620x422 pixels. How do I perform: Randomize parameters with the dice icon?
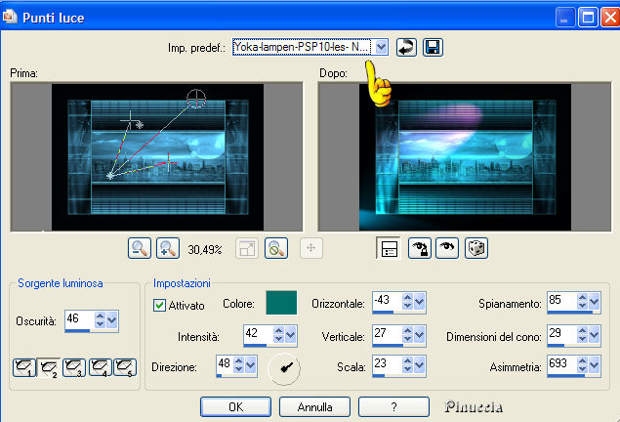coord(476,248)
